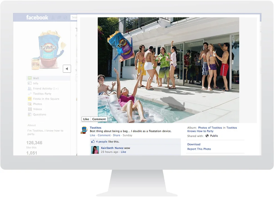
Task: Click the messages header icon
Action: [60, 17]
